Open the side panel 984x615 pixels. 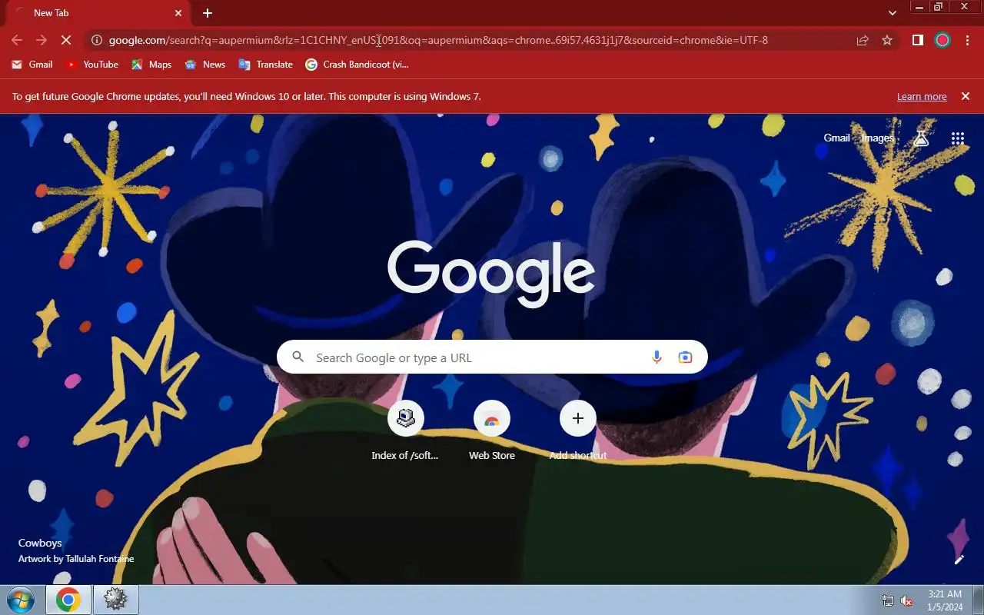(x=917, y=40)
